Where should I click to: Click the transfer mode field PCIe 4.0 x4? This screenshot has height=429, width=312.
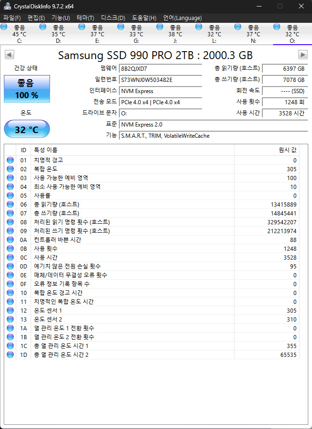point(161,102)
